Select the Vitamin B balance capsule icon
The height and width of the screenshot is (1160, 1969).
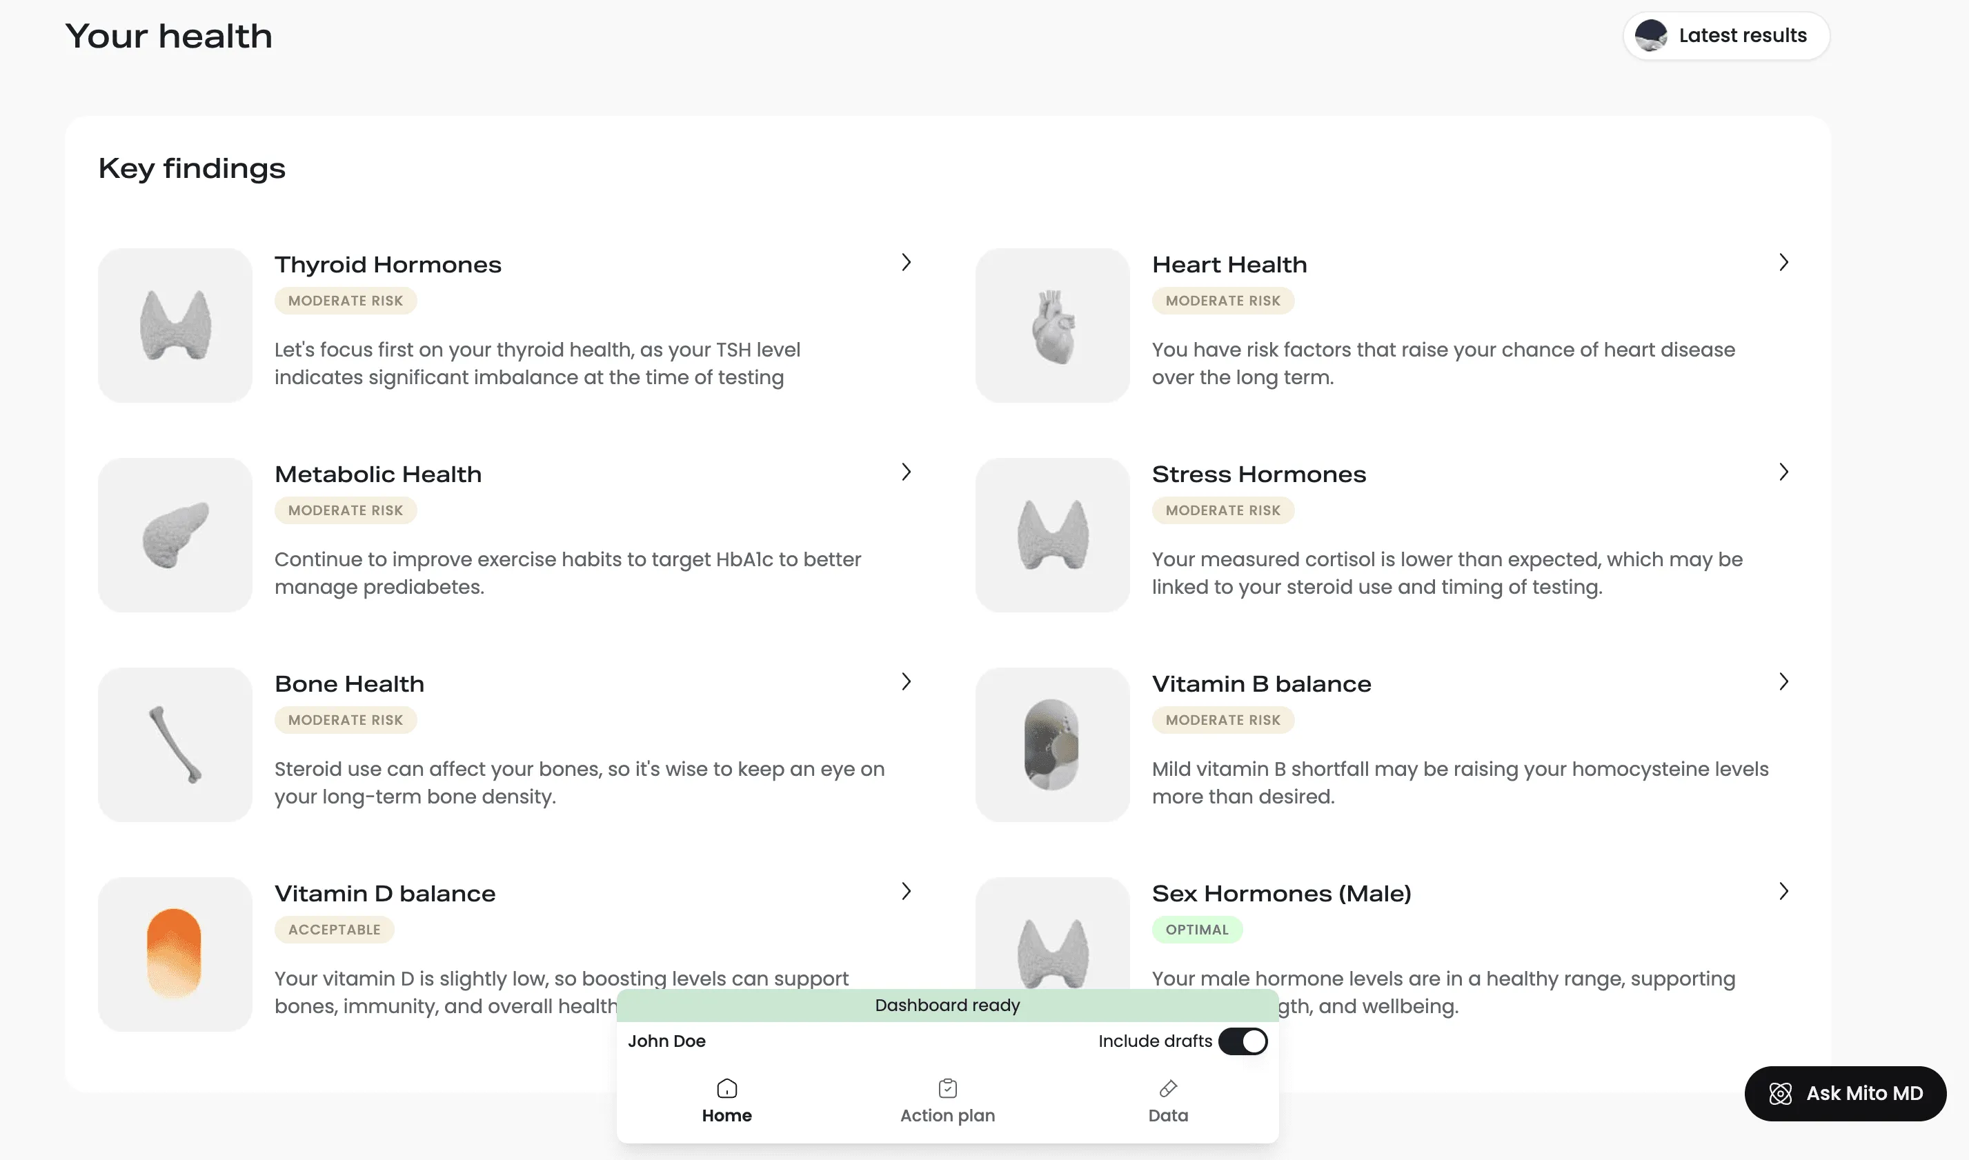pos(1051,745)
